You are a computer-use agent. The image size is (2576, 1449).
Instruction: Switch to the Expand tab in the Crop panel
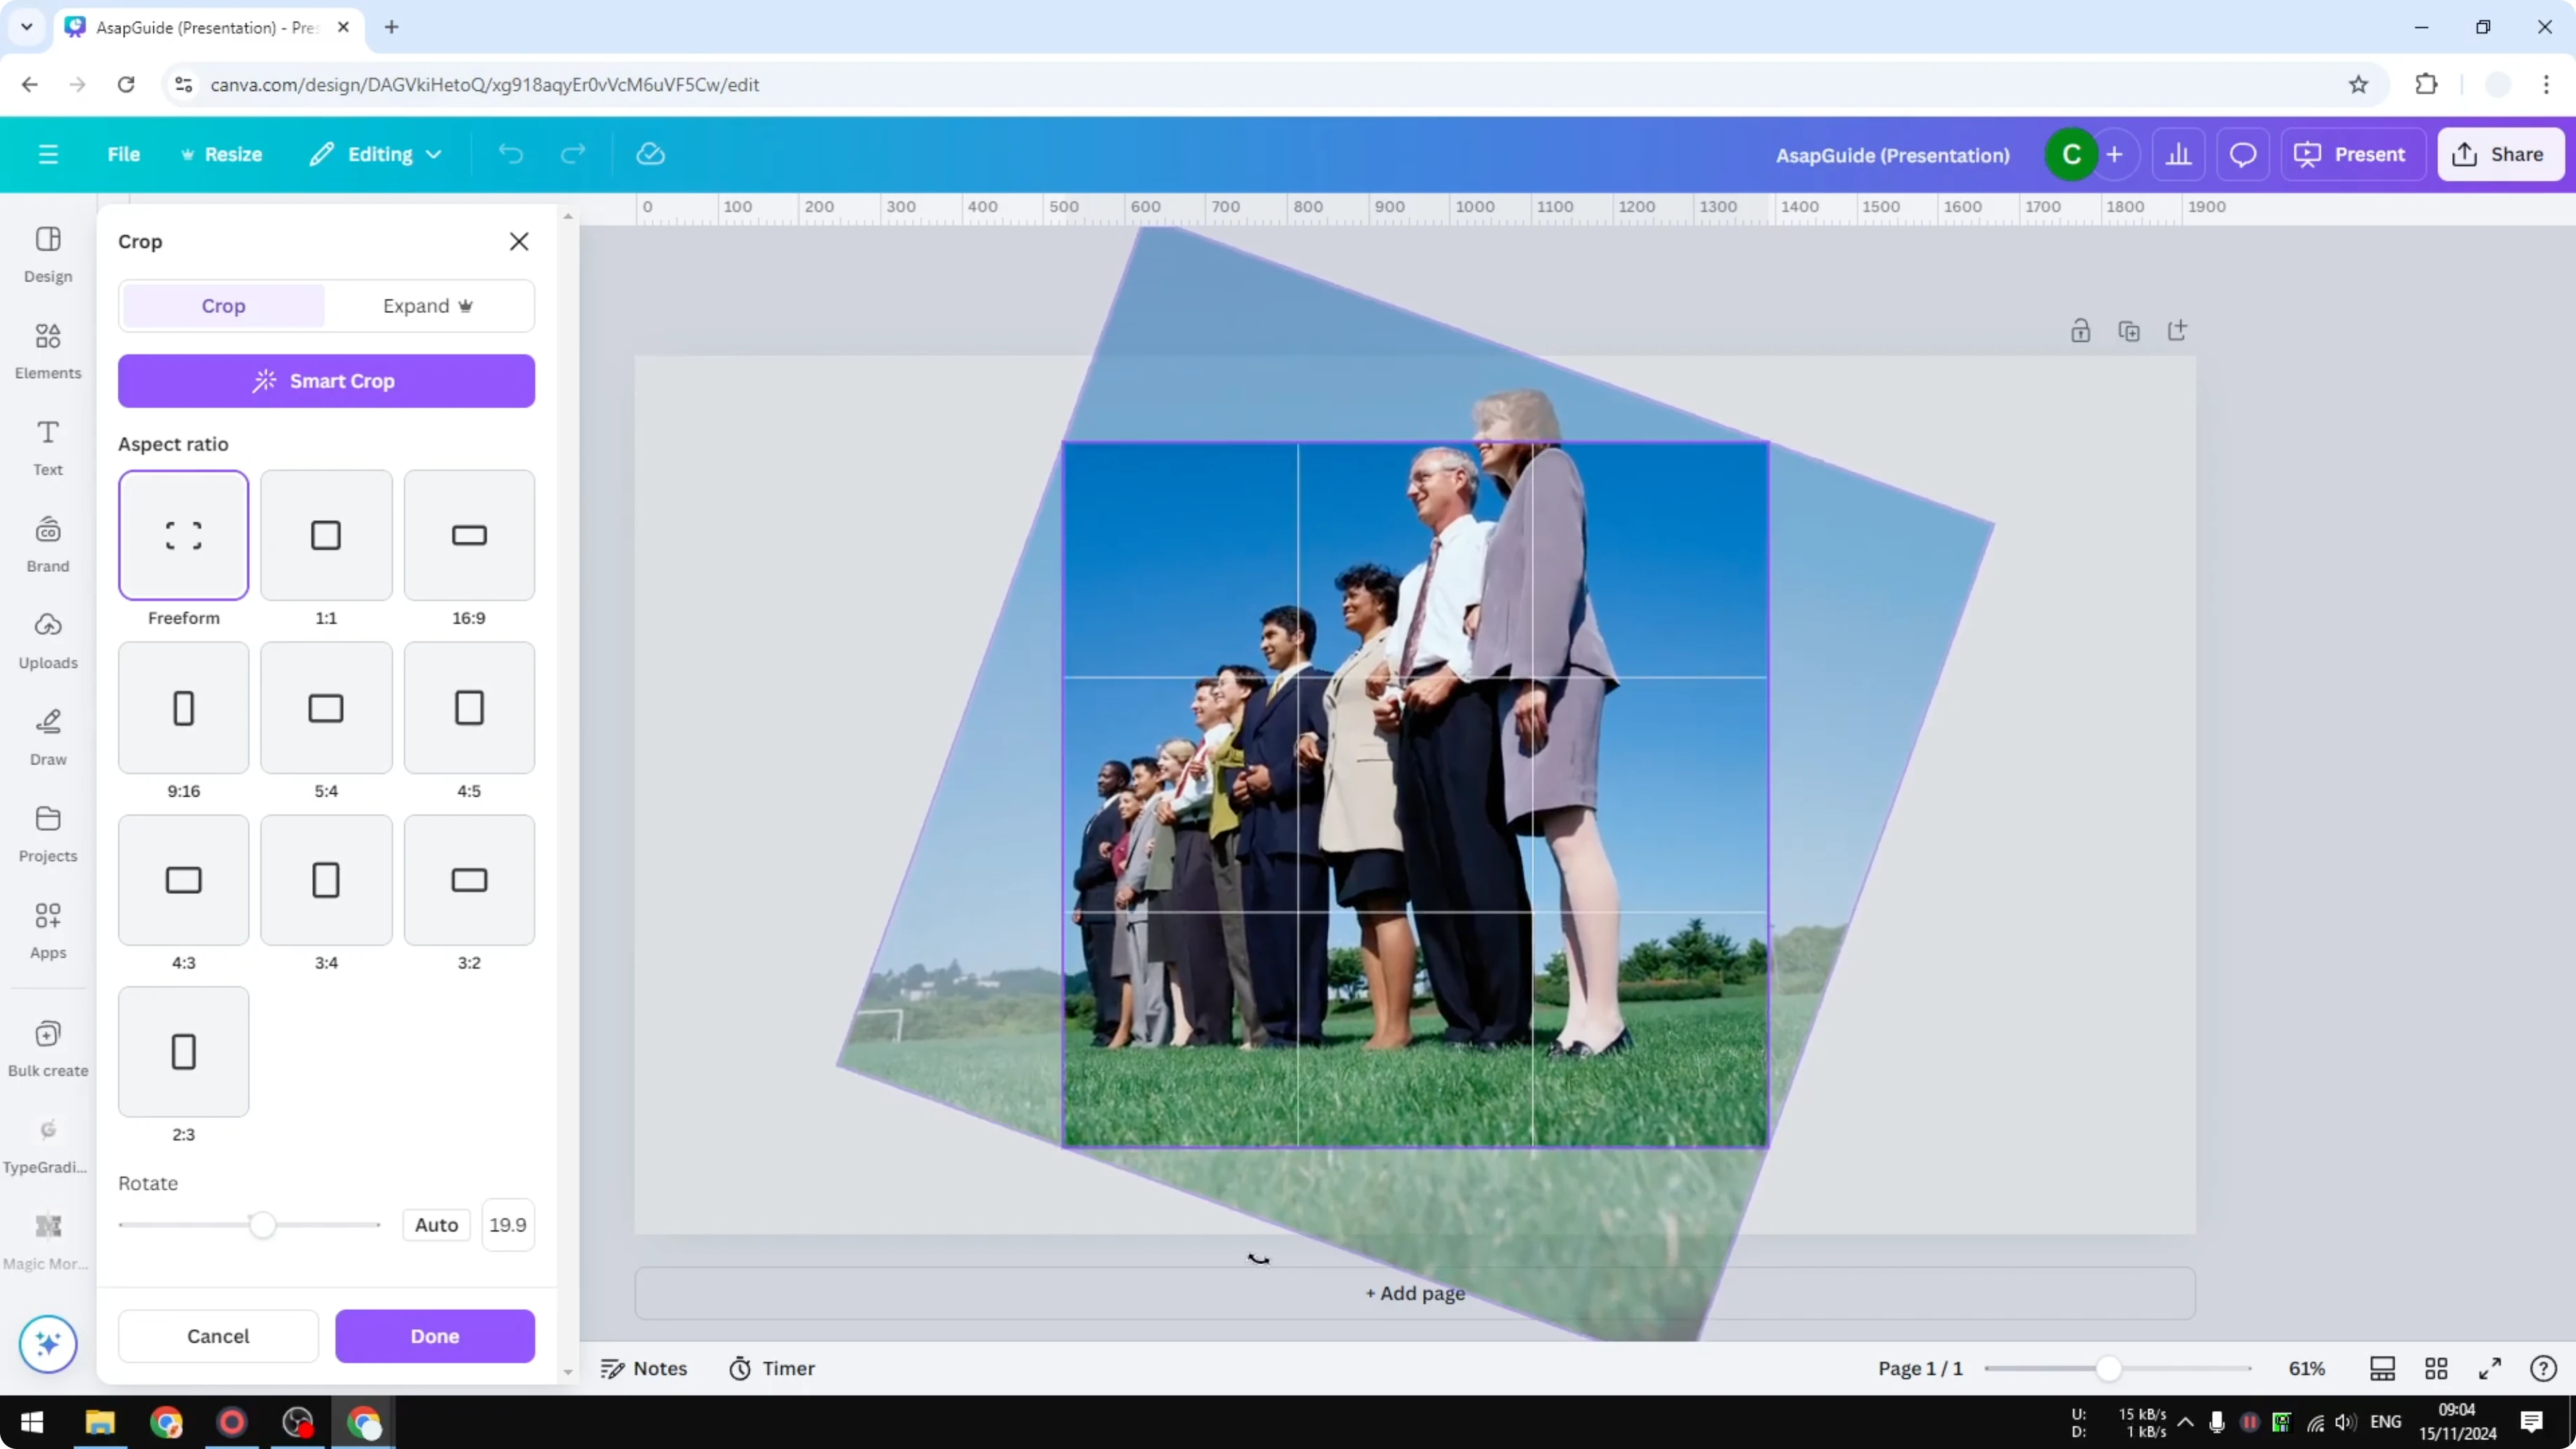[x=428, y=305]
